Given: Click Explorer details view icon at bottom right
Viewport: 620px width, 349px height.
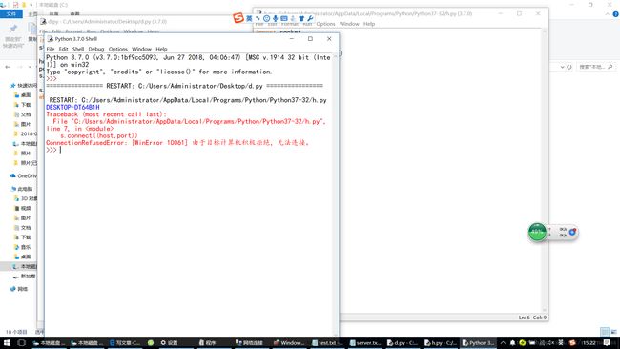Looking at the screenshot, I should click(604, 331).
